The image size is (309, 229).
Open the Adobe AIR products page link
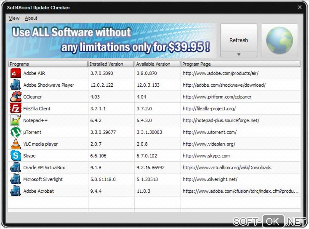pos(221,73)
